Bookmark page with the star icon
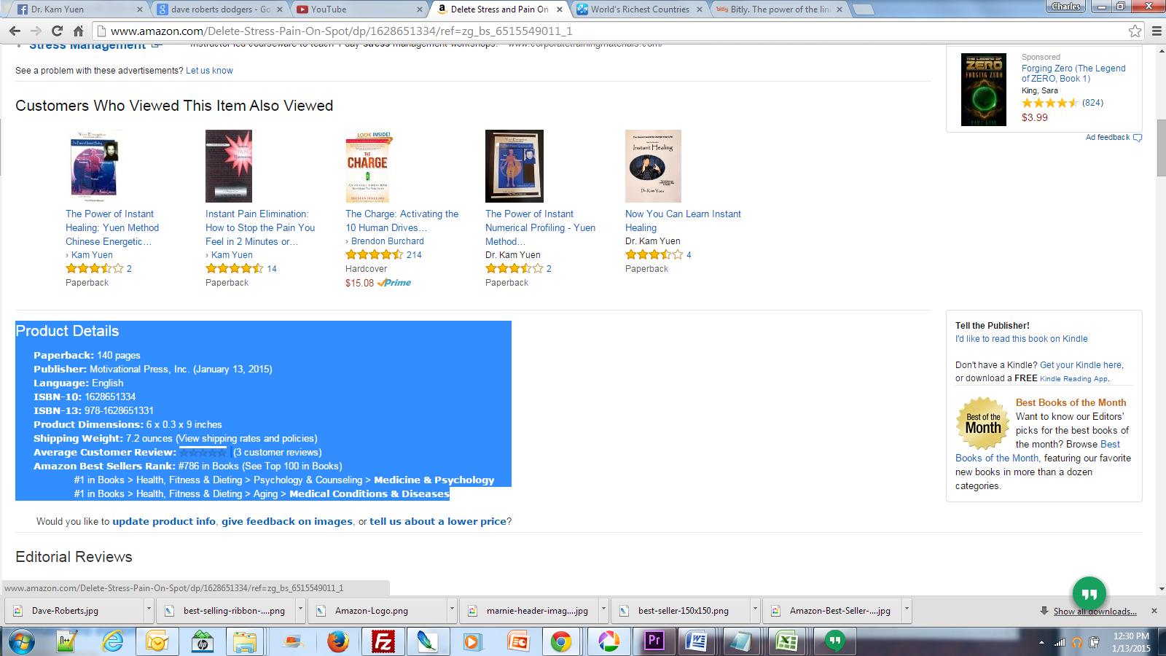This screenshot has height=656, width=1166. [1135, 31]
